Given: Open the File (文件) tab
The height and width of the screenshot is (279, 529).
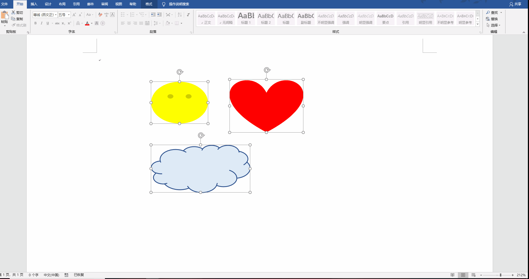Looking at the screenshot, I should tap(5, 4).
